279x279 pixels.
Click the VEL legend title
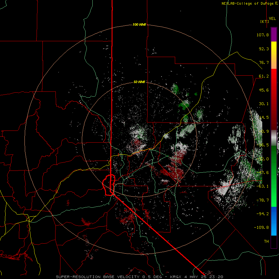pos(272,19)
